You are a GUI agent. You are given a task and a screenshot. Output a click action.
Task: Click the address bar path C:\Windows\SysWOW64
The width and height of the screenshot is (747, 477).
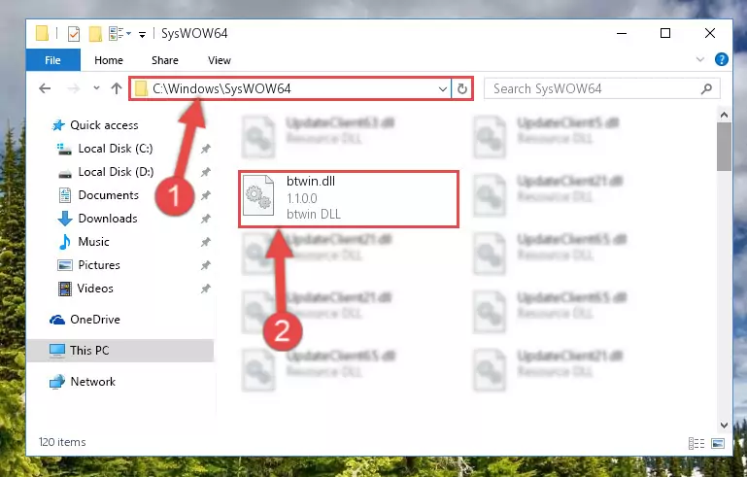221,88
